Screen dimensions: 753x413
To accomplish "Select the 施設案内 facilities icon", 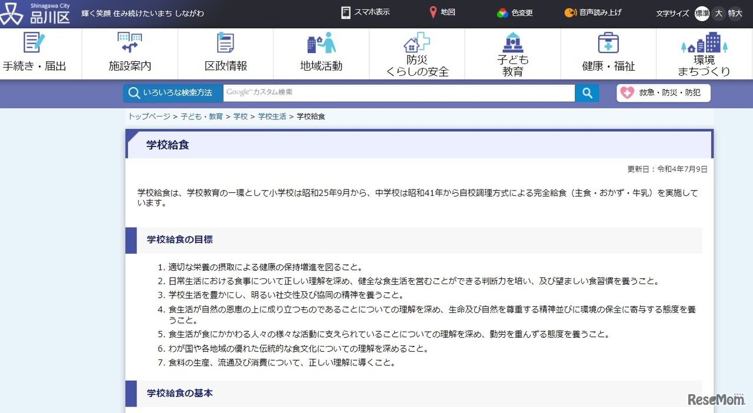I will click(x=131, y=53).
